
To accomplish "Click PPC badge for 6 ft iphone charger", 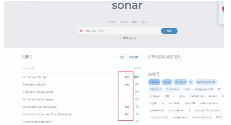I will point(127,77).
